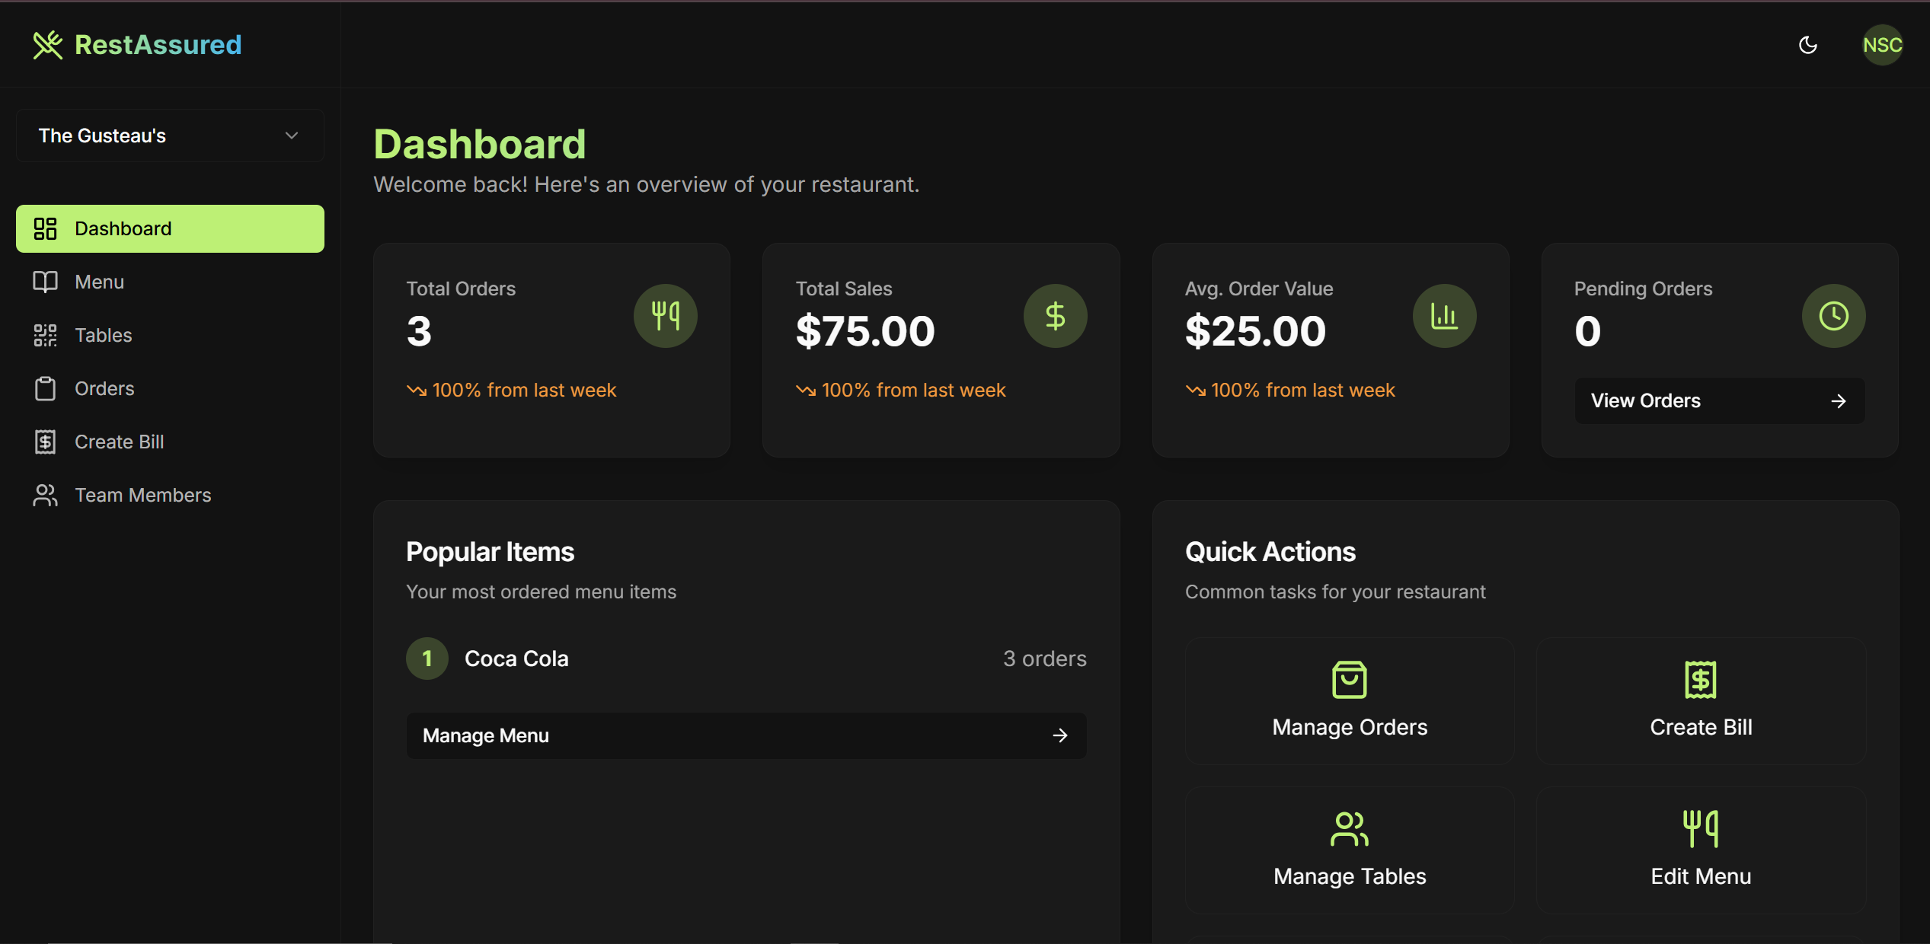Go to Tables in the sidebar

click(170, 335)
